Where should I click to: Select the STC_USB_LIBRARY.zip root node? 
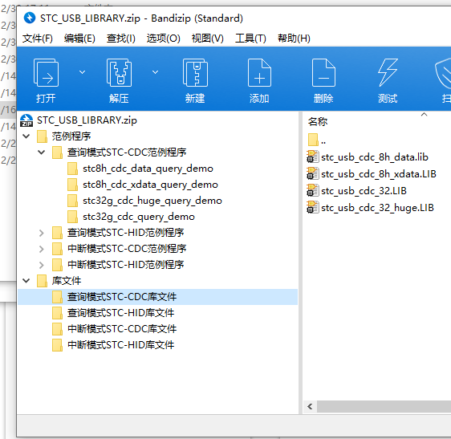[x=87, y=120]
